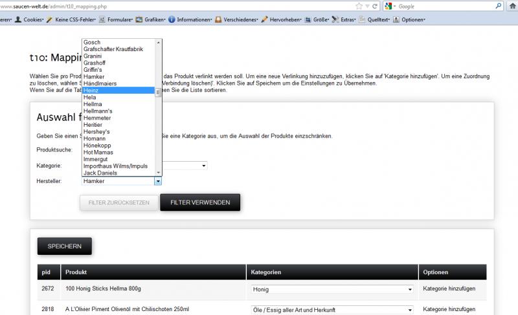The width and height of the screenshot is (518, 315).
Task: Pick Jack Daniels from the list
Action: pos(117,173)
